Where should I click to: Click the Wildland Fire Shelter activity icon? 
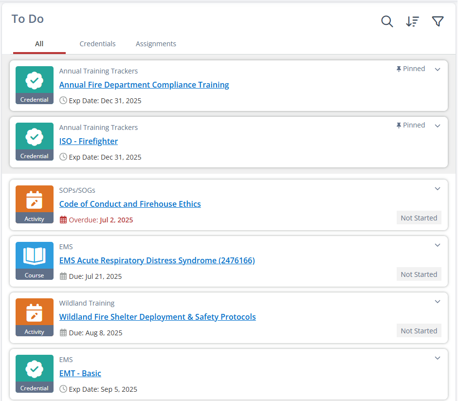[x=35, y=312]
